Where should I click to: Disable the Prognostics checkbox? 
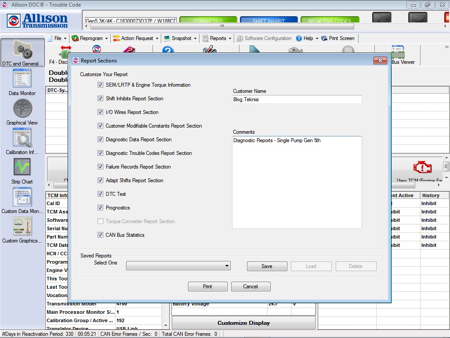tap(101, 208)
